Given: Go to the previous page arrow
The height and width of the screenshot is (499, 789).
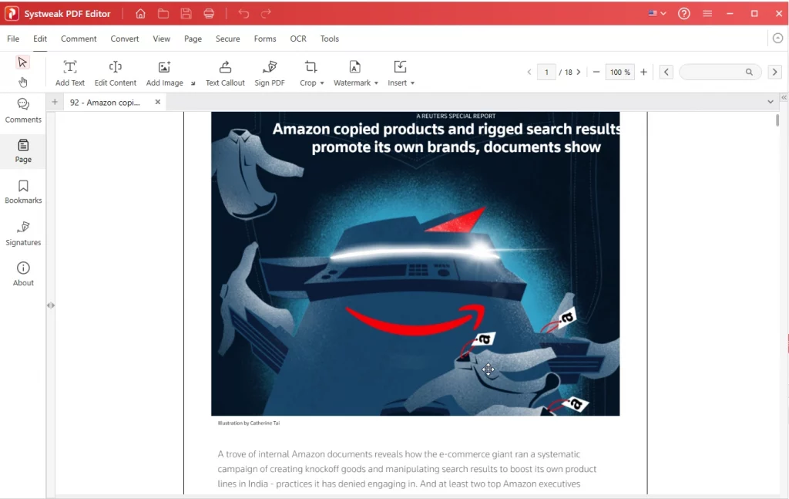Looking at the screenshot, I should coord(529,72).
